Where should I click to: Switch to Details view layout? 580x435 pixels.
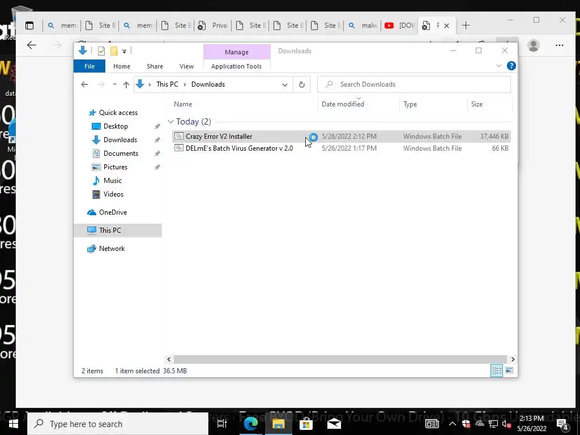(x=497, y=370)
